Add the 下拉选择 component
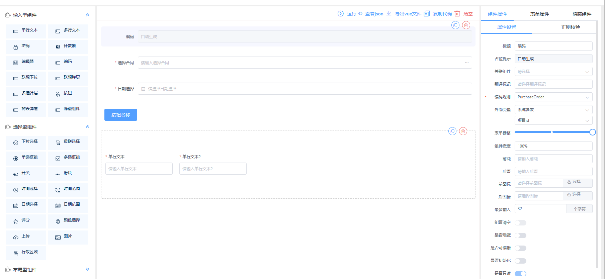The width and height of the screenshot is (605, 279). pos(26,143)
